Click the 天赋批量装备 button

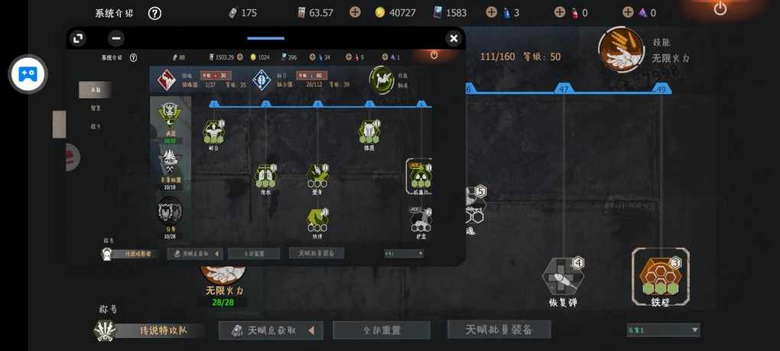499,329
